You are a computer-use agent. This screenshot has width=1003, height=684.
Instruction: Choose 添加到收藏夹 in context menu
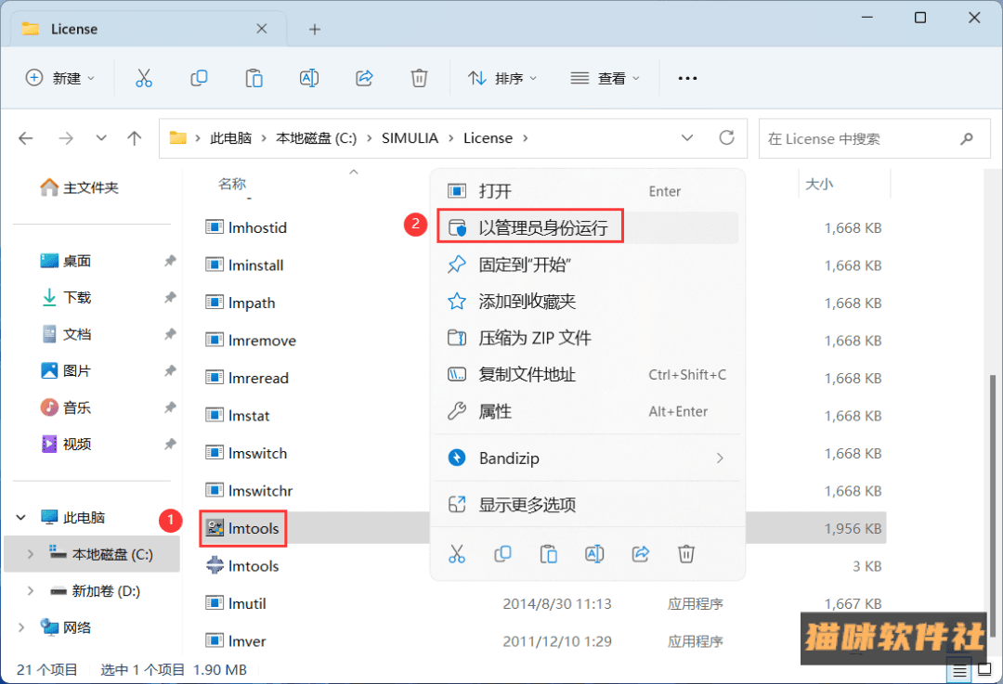click(x=587, y=301)
